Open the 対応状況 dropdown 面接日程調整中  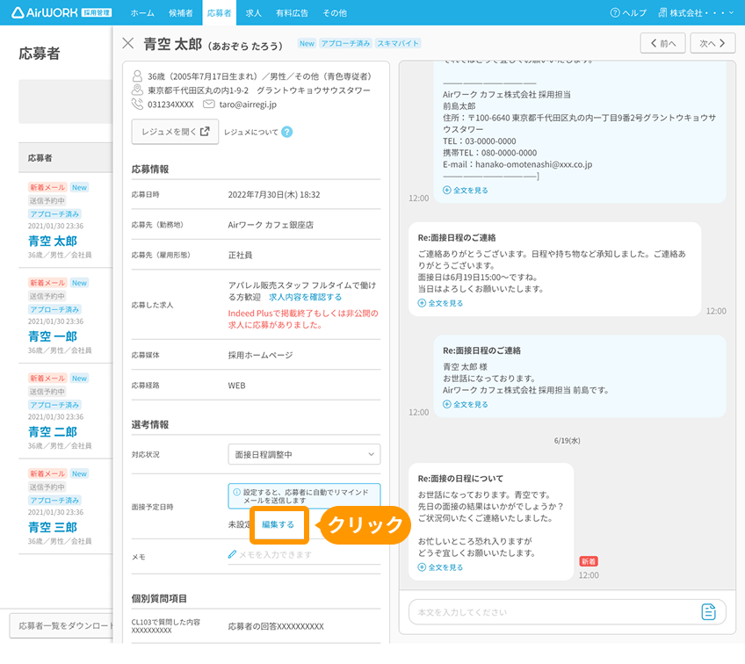(x=304, y=454)
